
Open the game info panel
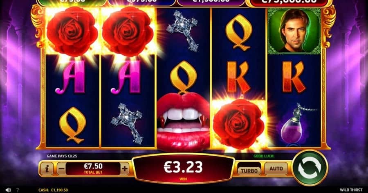click(47, 169)
